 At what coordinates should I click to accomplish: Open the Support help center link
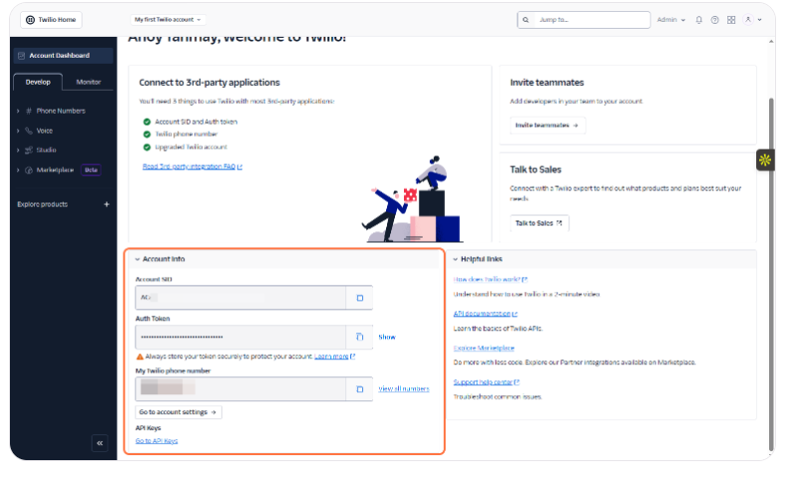click(487, 382)
